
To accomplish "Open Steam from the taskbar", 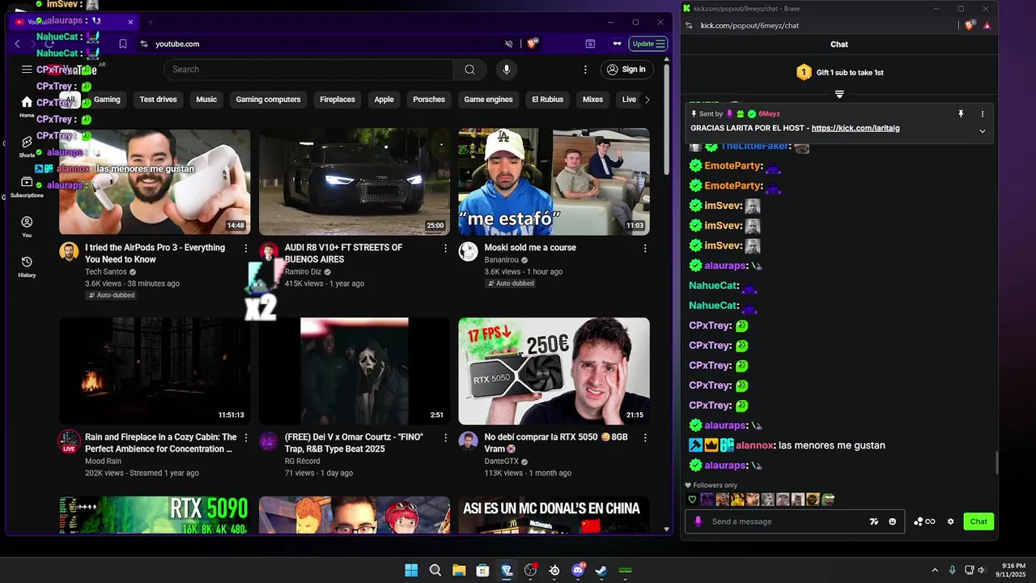I will click(x=601, y=570).
